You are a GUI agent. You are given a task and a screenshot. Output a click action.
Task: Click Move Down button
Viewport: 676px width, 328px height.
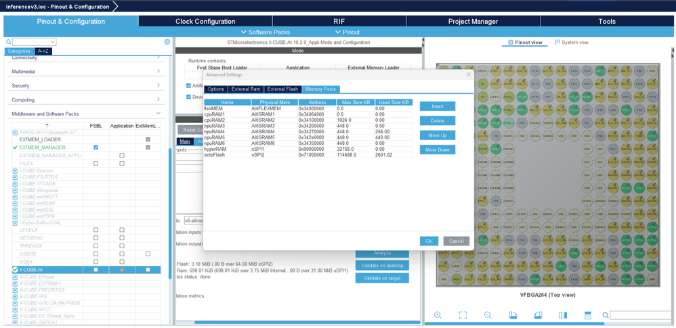pos(438,149)
